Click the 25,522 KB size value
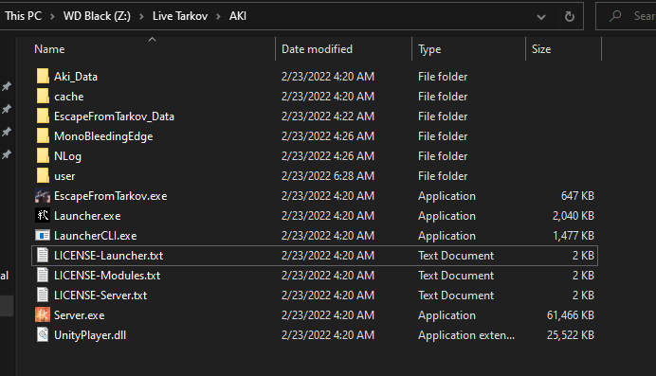The width and height of the screenshot is (656, 376). (571, 335)
